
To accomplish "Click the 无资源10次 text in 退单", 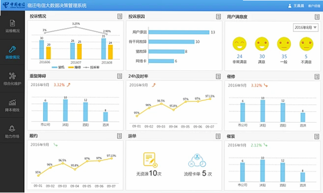I will click(149, 173).
